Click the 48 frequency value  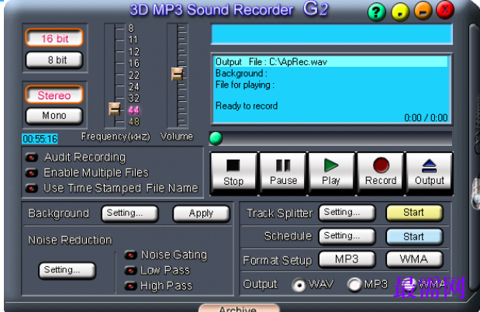134,122
